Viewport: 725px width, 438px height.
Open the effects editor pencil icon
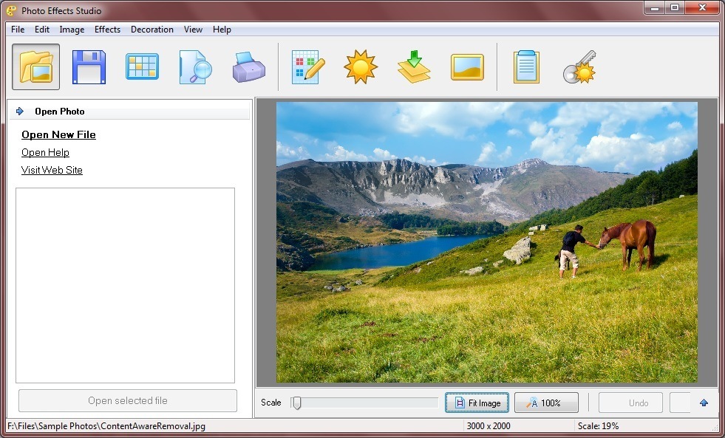click(307, 66)
